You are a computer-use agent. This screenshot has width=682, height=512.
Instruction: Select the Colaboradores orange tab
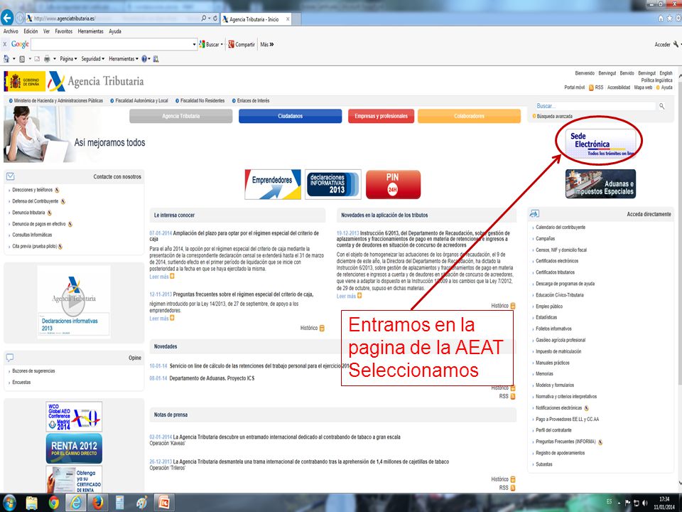coord(469,116)
